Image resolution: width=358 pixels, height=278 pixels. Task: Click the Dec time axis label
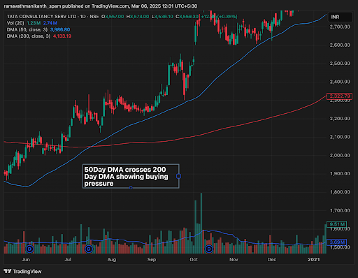(272, 259)
